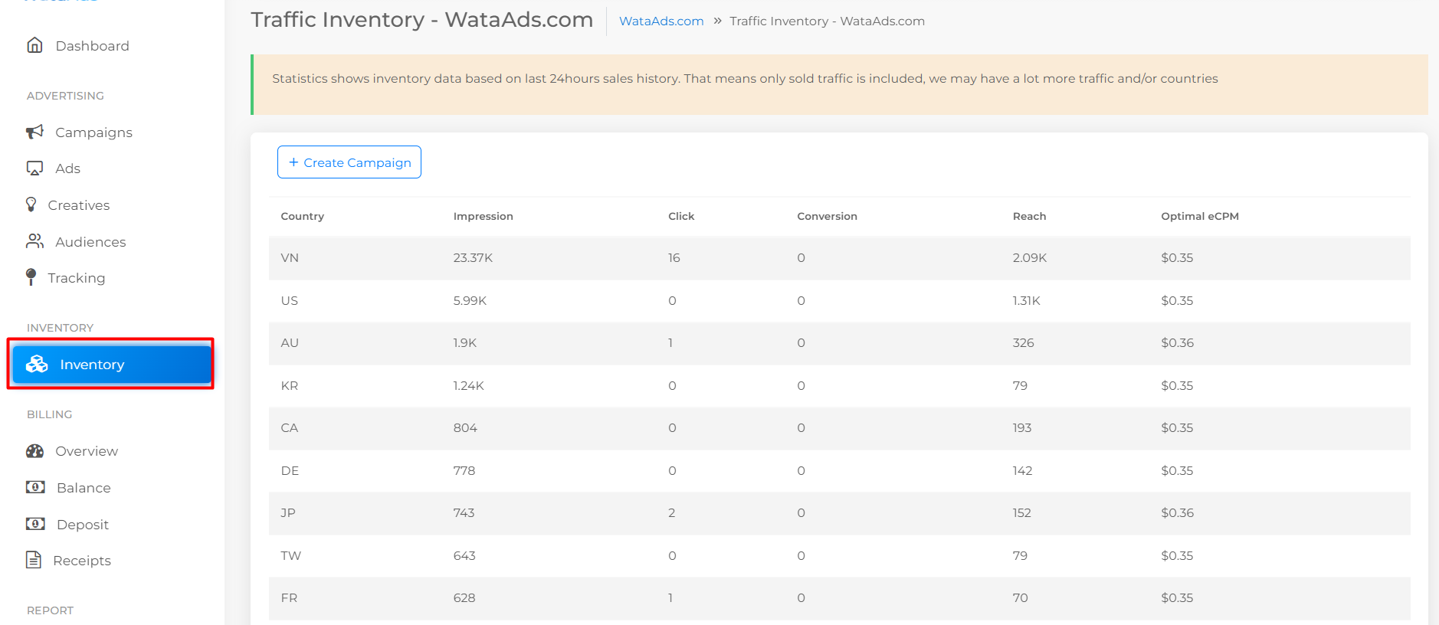
Task: Click the Create Campaign button
Action: coord(349,162)
